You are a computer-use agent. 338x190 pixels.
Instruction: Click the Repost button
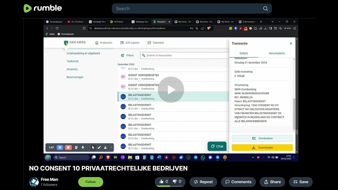pyautogui.click(x=203, y=182)
